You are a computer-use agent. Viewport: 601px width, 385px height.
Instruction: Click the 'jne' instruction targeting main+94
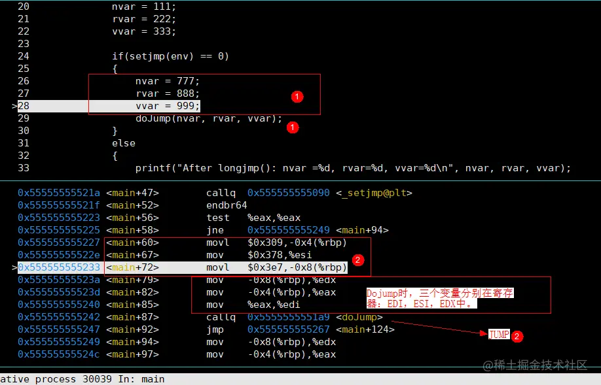(x=297, y=230)
